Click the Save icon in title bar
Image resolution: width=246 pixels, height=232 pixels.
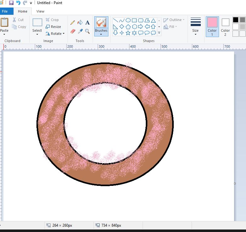tap(11, 3)
